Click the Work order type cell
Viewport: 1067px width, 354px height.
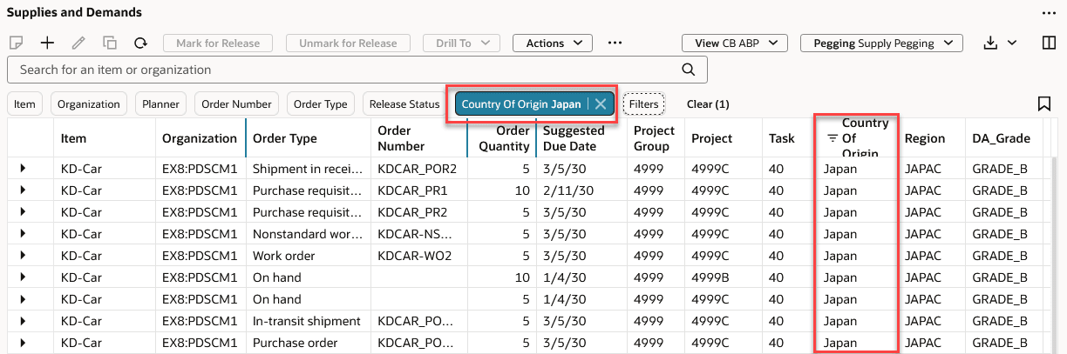tap(309, 256)
